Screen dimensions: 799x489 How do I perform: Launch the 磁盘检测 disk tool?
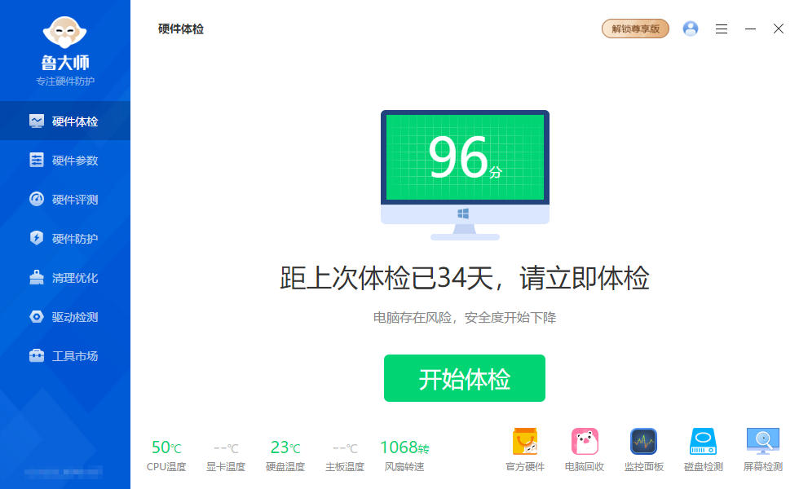[x=703, y=450]
